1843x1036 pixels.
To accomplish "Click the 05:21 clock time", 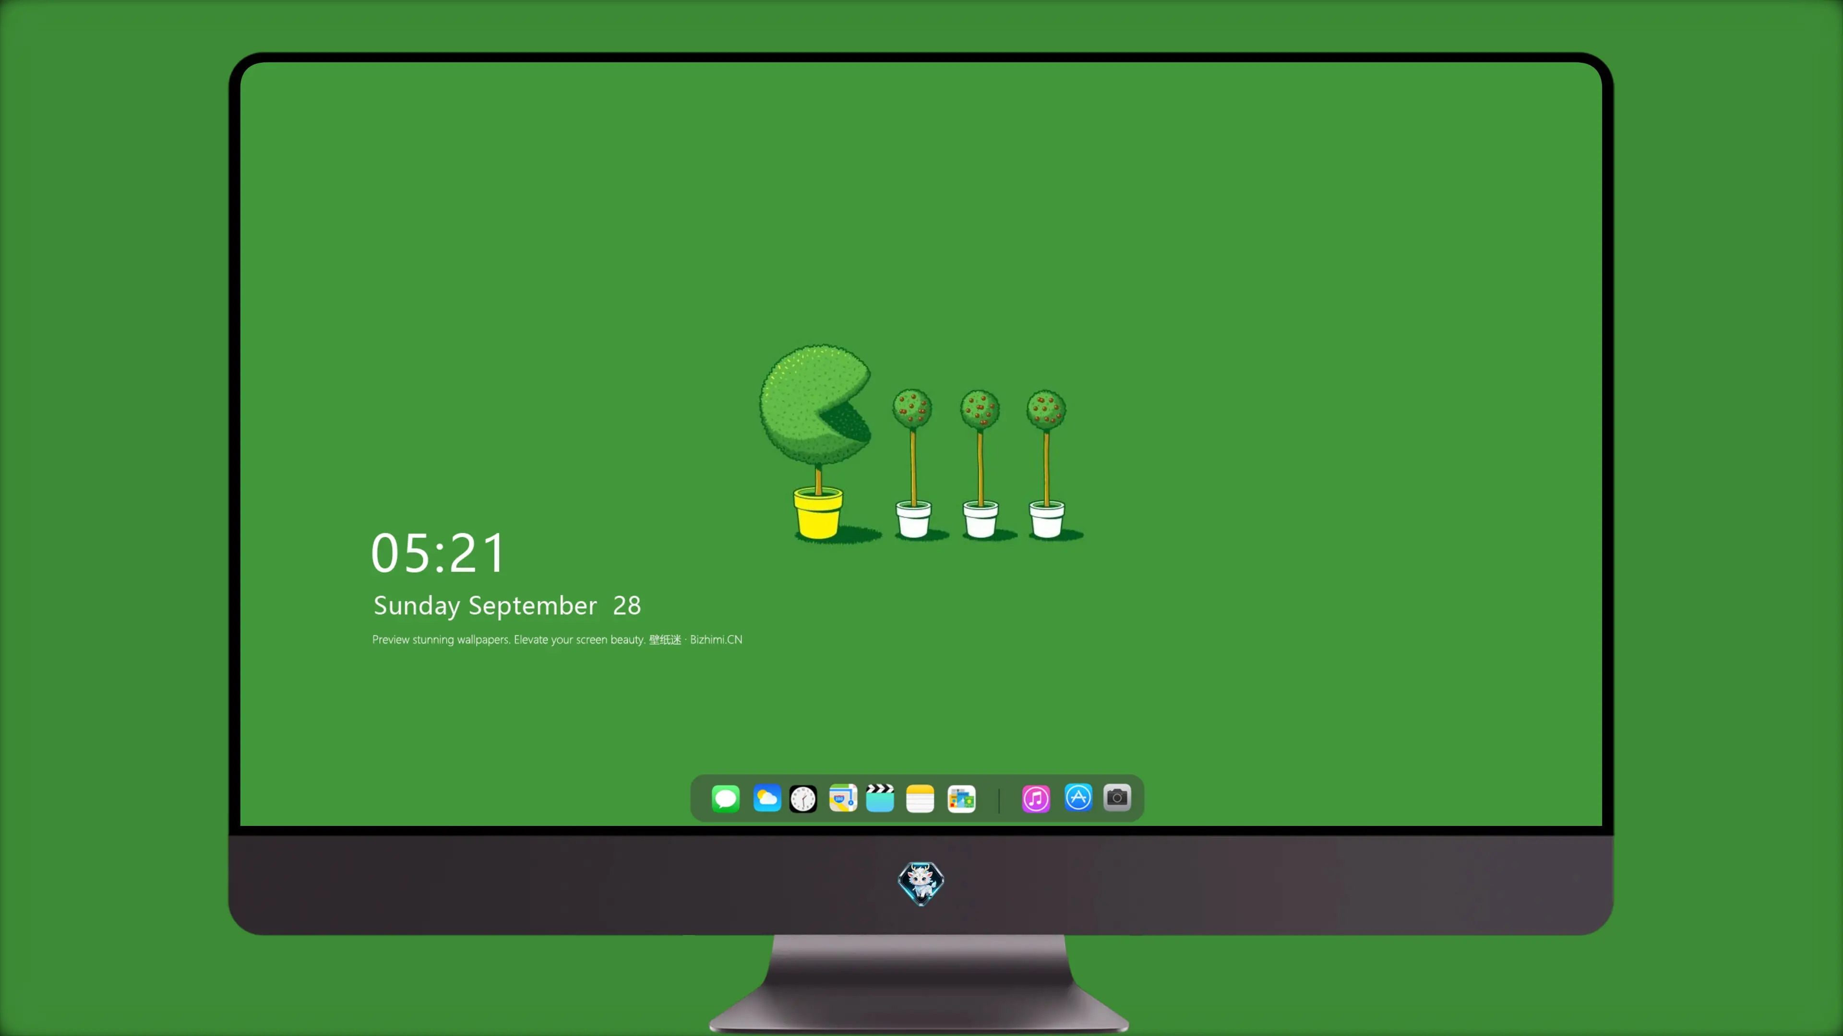I will [x=438, y=553].
